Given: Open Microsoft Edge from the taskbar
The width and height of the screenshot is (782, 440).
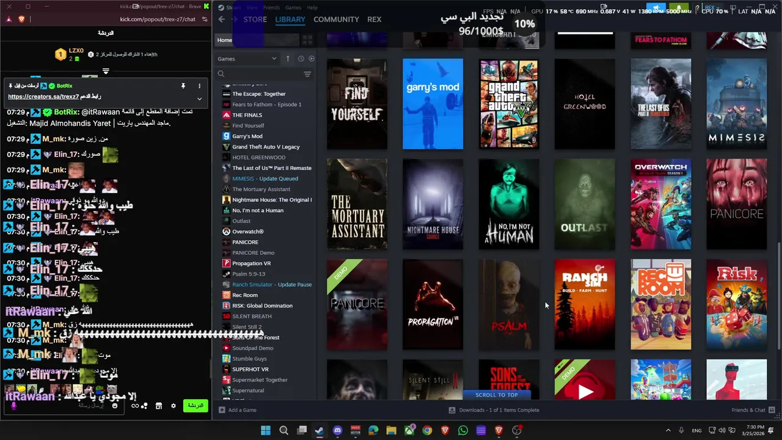Looking at the screenshot, I should (x=373, y=430).
